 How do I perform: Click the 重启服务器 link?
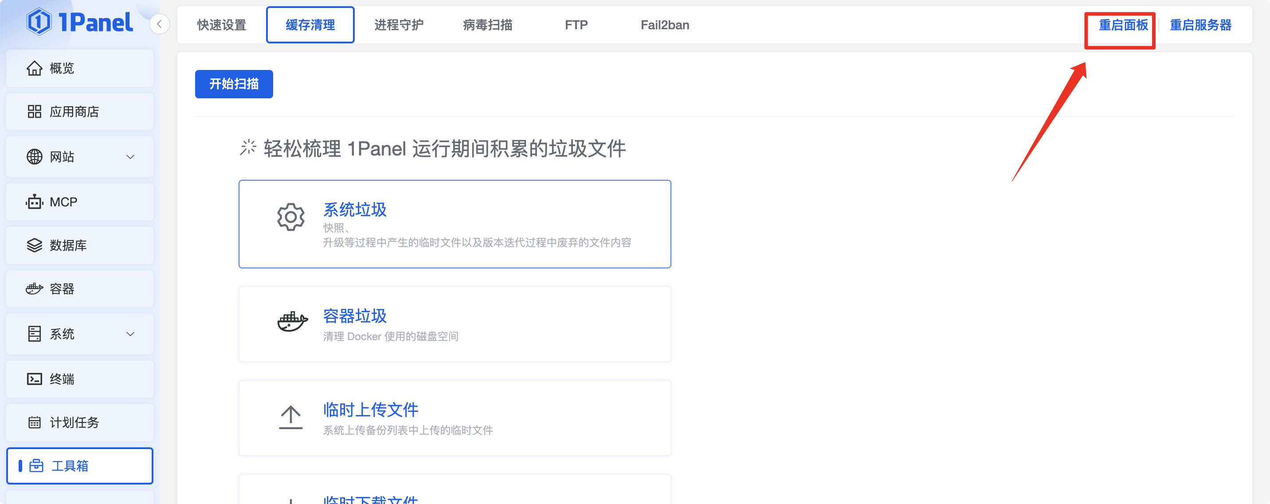[x=1200, y=25]
